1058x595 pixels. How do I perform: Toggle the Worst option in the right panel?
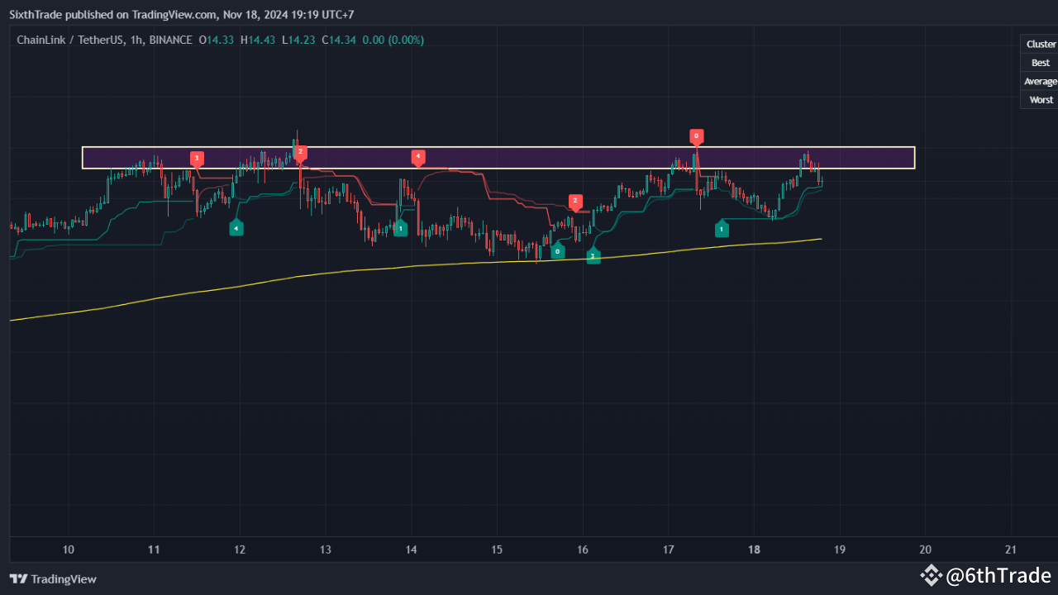tap(1040, 99)
